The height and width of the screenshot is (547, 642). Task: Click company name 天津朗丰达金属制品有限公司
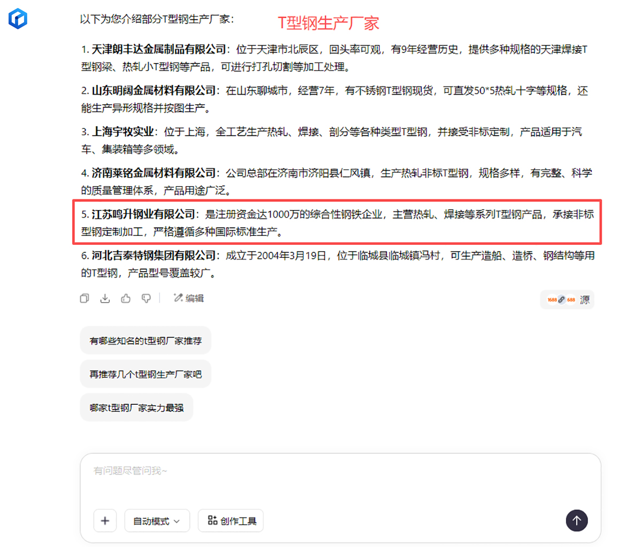(x=159, y=50)
